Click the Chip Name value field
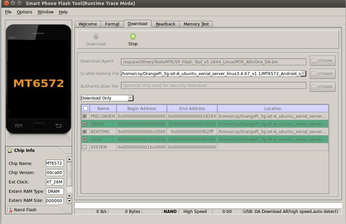The image size is (346, 224). 54,163
